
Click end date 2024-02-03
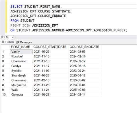(x=85, y=52)
